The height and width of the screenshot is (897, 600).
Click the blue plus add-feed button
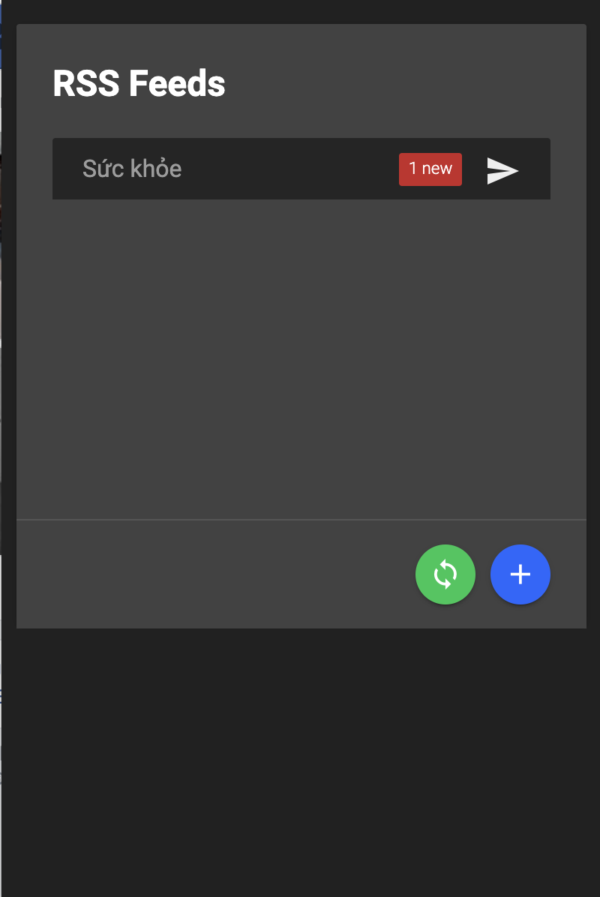click(520, 574)
